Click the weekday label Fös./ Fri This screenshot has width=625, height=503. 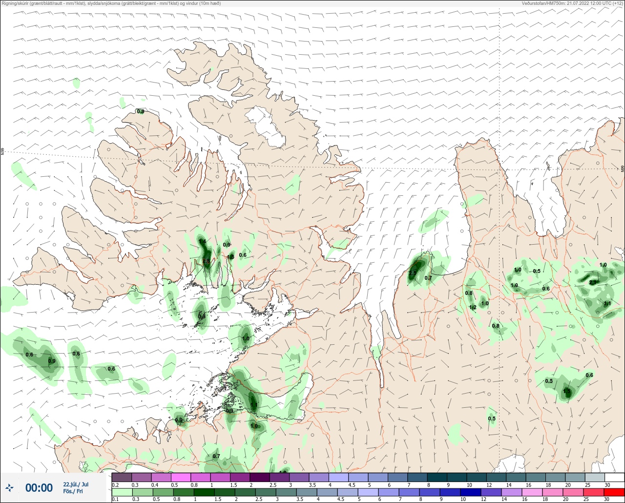(x=73, y=491)
